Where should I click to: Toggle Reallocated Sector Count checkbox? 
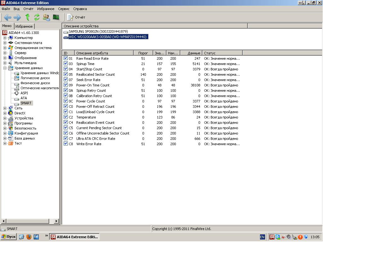[x=66, y=74]
